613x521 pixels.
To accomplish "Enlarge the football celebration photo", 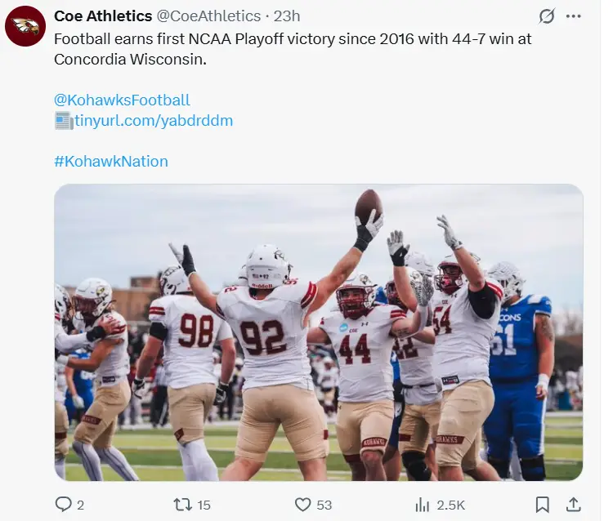I will coord(318,332).
